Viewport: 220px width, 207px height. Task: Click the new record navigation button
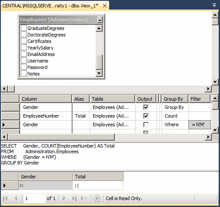pos(84,198)
